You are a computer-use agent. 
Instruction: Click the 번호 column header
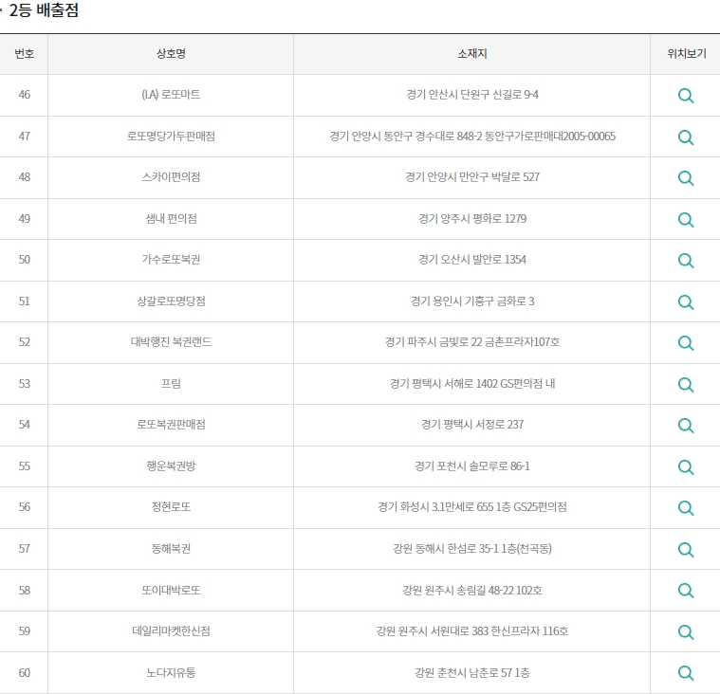coord(24,54)
